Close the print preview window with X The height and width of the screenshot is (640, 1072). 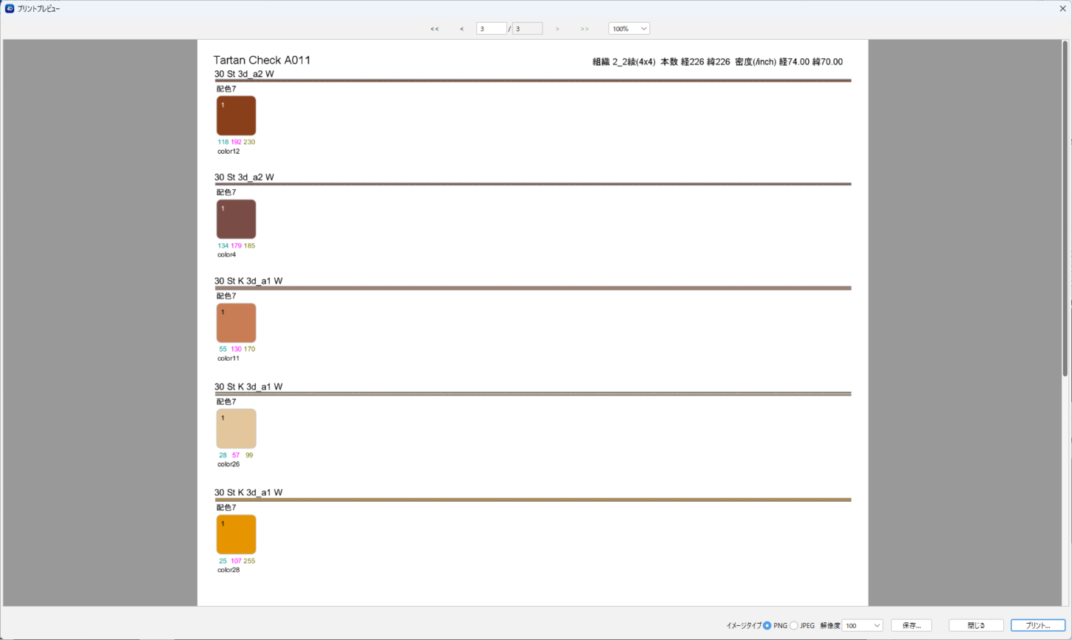tap(1062, 9)
